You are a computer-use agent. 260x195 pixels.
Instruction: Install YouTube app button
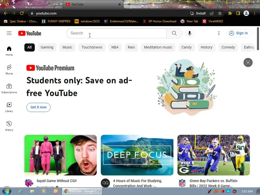tap(198, 13)
